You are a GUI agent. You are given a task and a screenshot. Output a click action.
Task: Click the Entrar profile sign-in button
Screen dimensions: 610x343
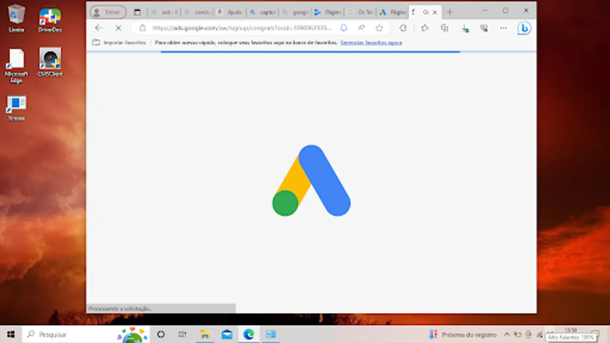point(108,12)
